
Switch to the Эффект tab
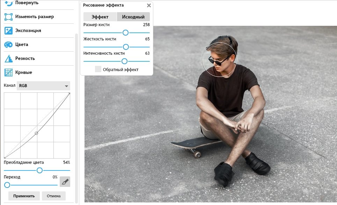tap(100, 17)
